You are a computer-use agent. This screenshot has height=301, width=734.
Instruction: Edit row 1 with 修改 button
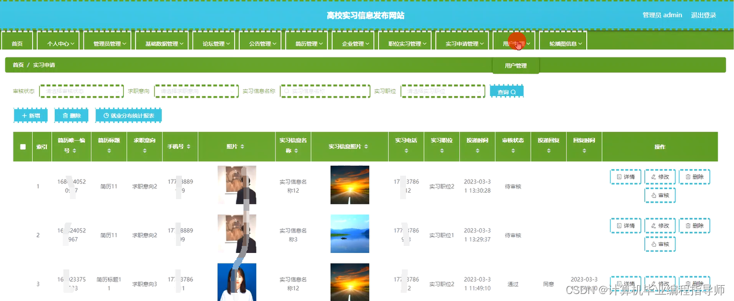pyautogui.click(x=660, y=176)
